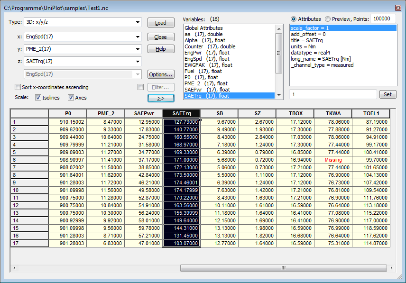Click the variables list scrollbar thumb
The width and height of the screenshot is (406, 283).
[x=278, y=53]
